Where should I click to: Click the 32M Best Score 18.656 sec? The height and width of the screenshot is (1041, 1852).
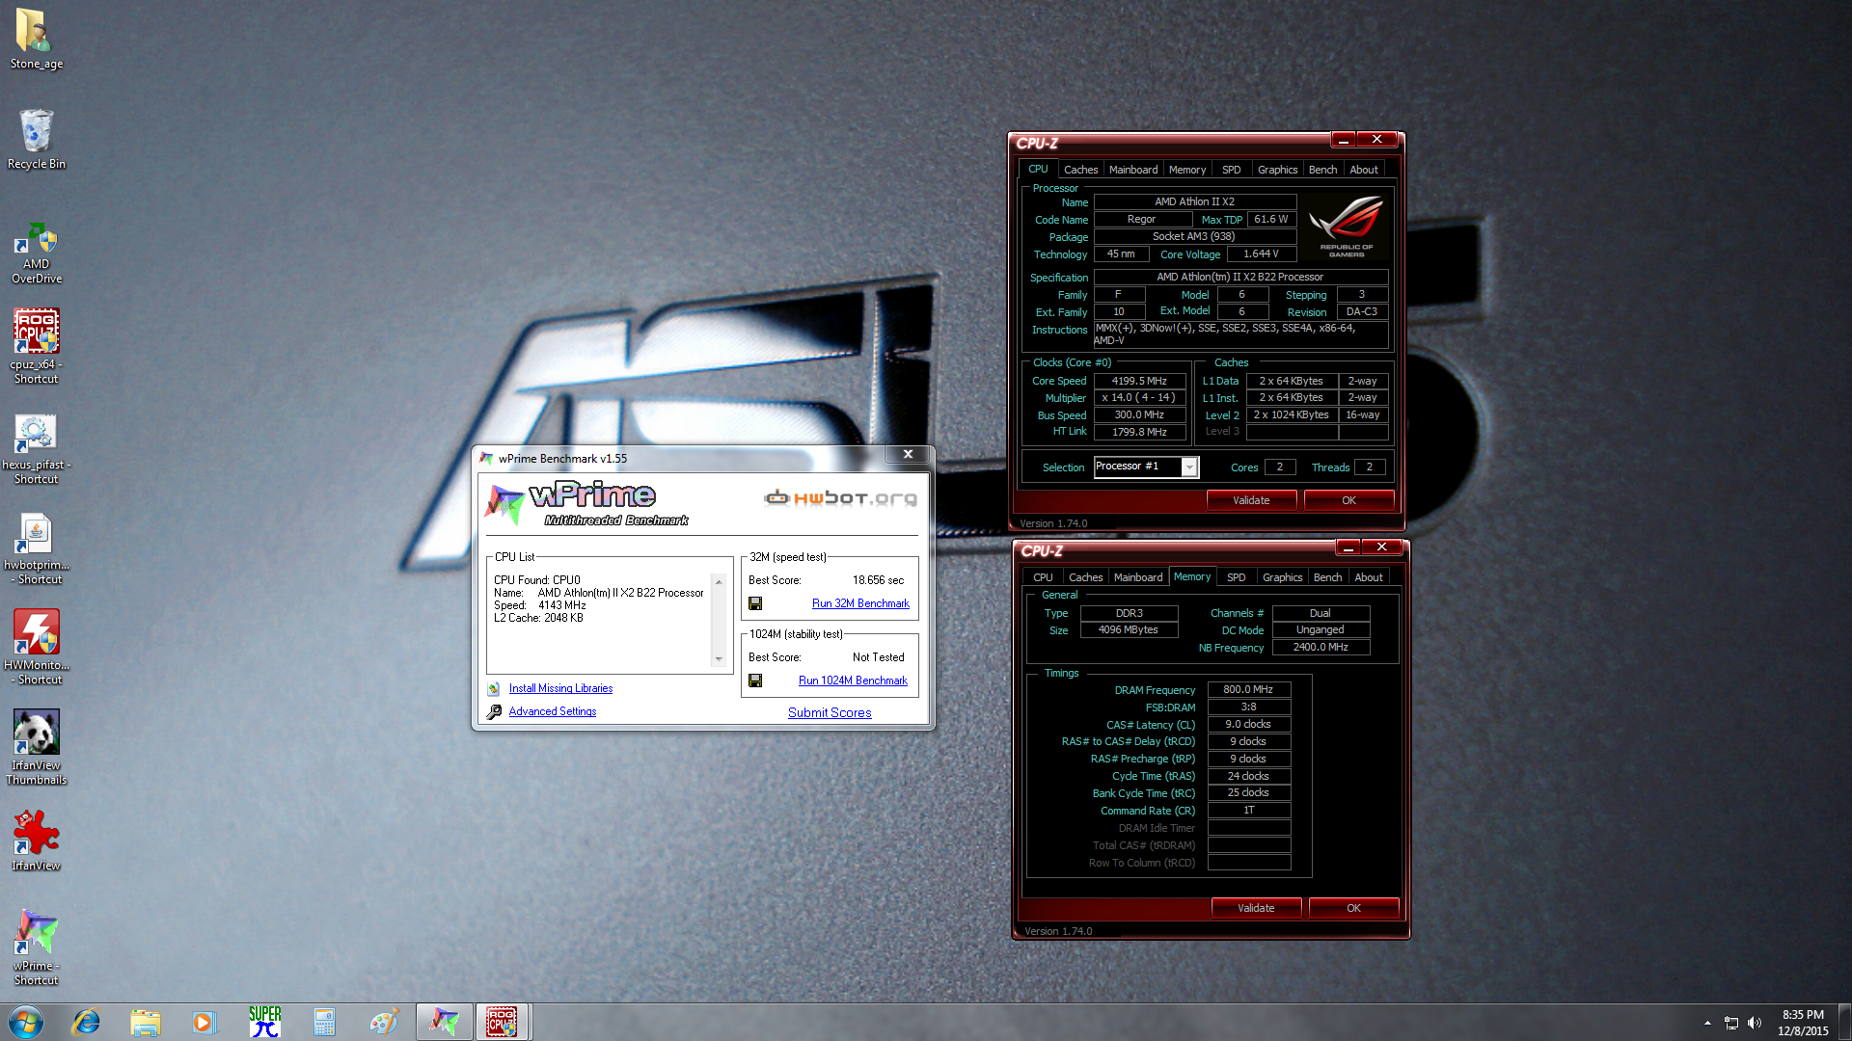[878, 580]
